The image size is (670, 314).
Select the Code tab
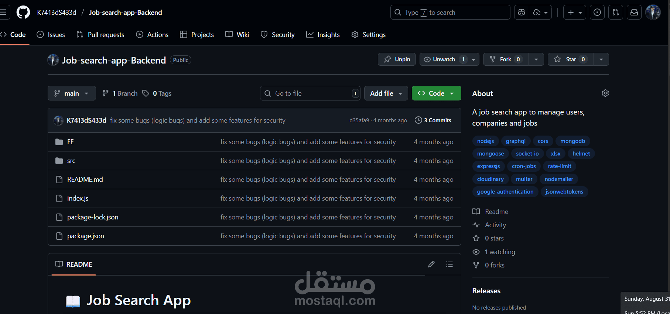(x=13, y=35)
